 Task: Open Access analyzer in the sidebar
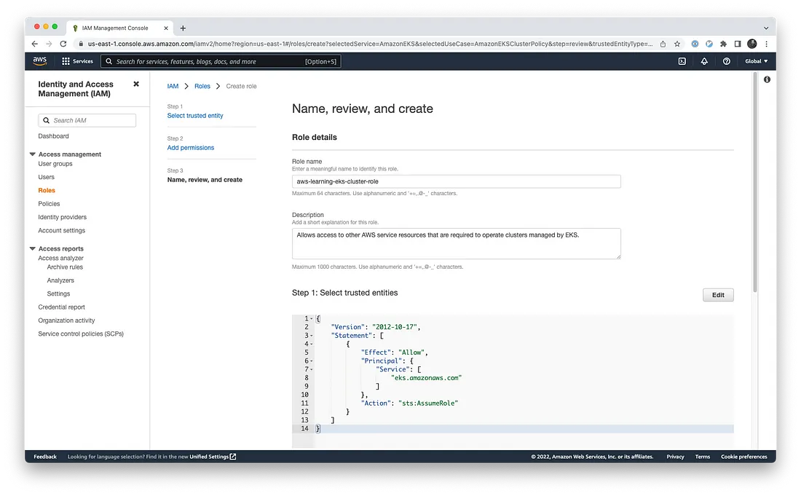tap(60, 258)
